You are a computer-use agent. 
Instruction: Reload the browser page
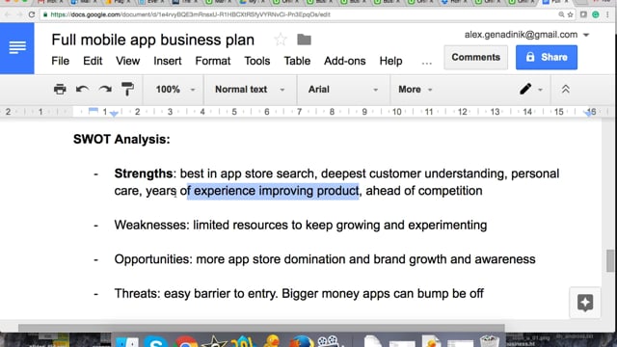[32, 14]
